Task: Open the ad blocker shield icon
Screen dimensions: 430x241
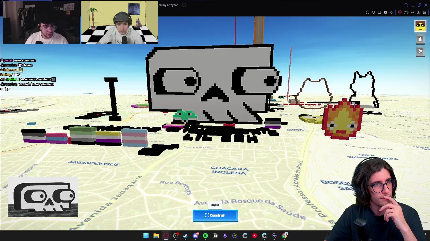Action: 385,12
